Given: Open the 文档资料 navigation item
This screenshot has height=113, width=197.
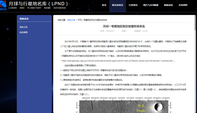Looking at the screenshot, I should [183, 5].
